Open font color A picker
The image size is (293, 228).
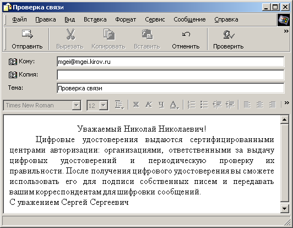point(174,105)
